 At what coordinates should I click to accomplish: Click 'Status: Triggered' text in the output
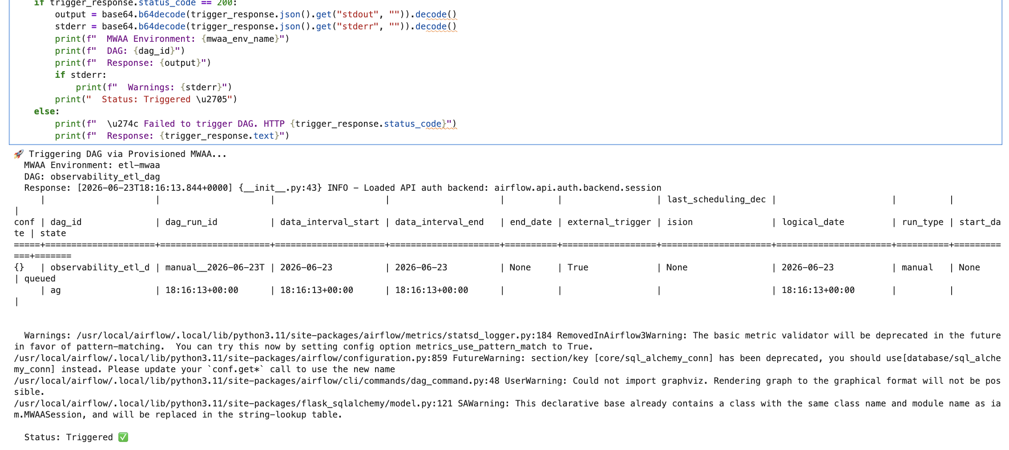coord(69,438)
